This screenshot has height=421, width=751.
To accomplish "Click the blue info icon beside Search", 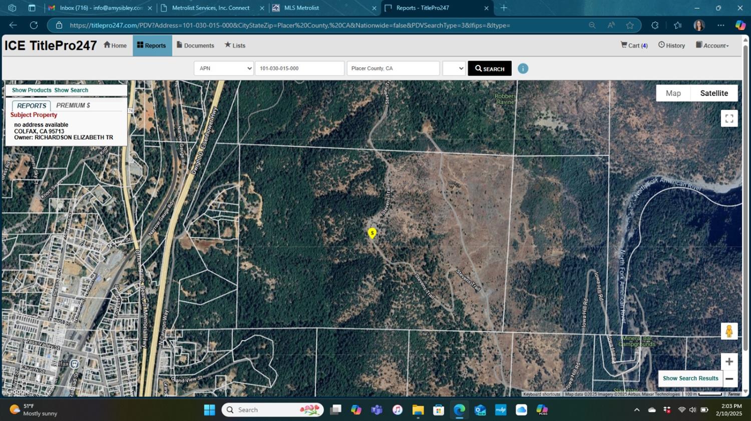I will [x=523, y=68].
